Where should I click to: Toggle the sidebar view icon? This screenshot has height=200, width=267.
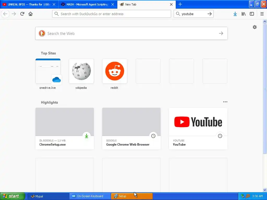252,14
